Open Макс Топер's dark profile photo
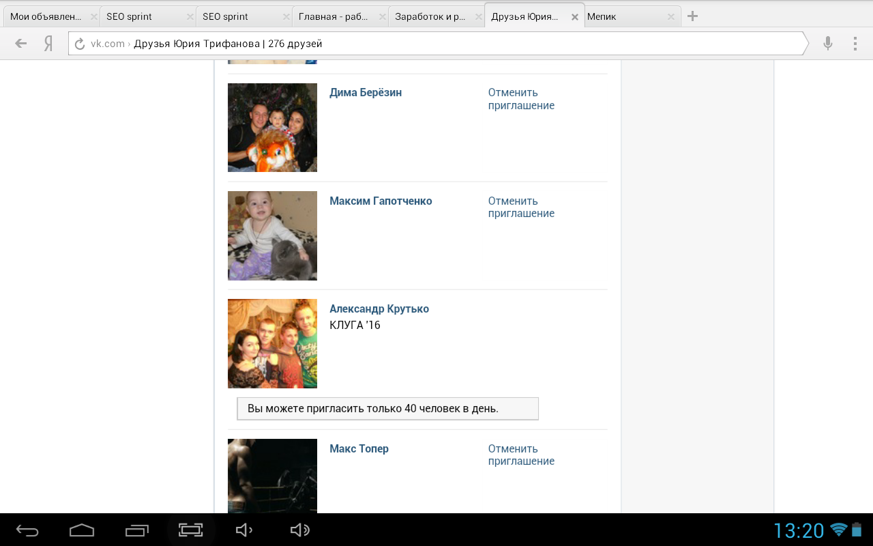This screenshot has height=546, width=873. coord(272,476)
